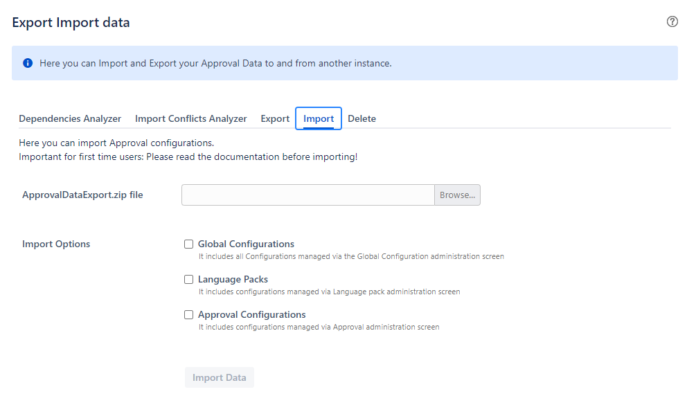This screenshot has height=412, width=687.
Task: Switch to the Dependencies Analyzer tab
Action: point(70,119)
